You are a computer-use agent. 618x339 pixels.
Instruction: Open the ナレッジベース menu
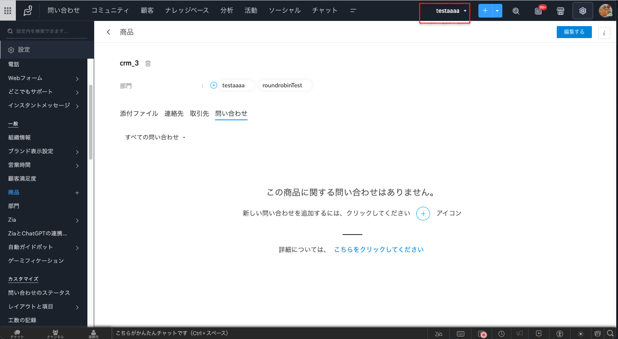[x=187, y=10]
